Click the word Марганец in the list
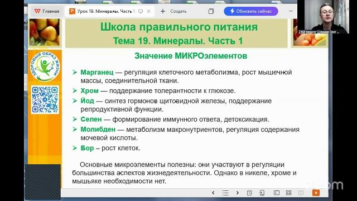The width and height of the screenshot is (357, 201). pyautogui.click(x=97, y=73)
